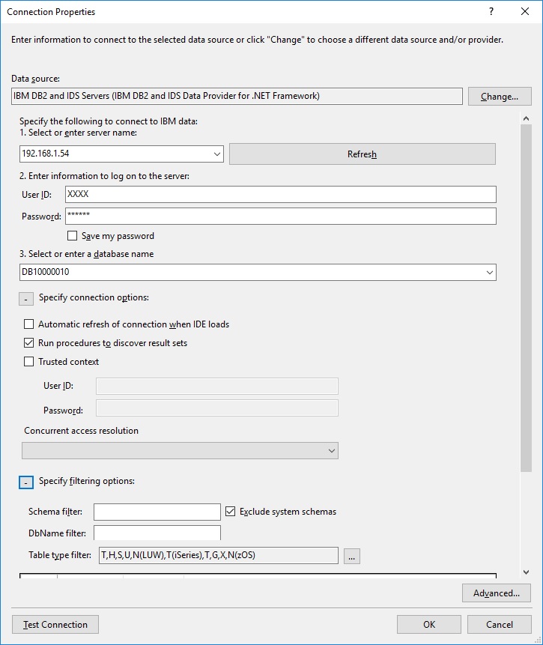Click the Test Connection button
The width and height of the screenshot is (543, 645).
(55, 625)
